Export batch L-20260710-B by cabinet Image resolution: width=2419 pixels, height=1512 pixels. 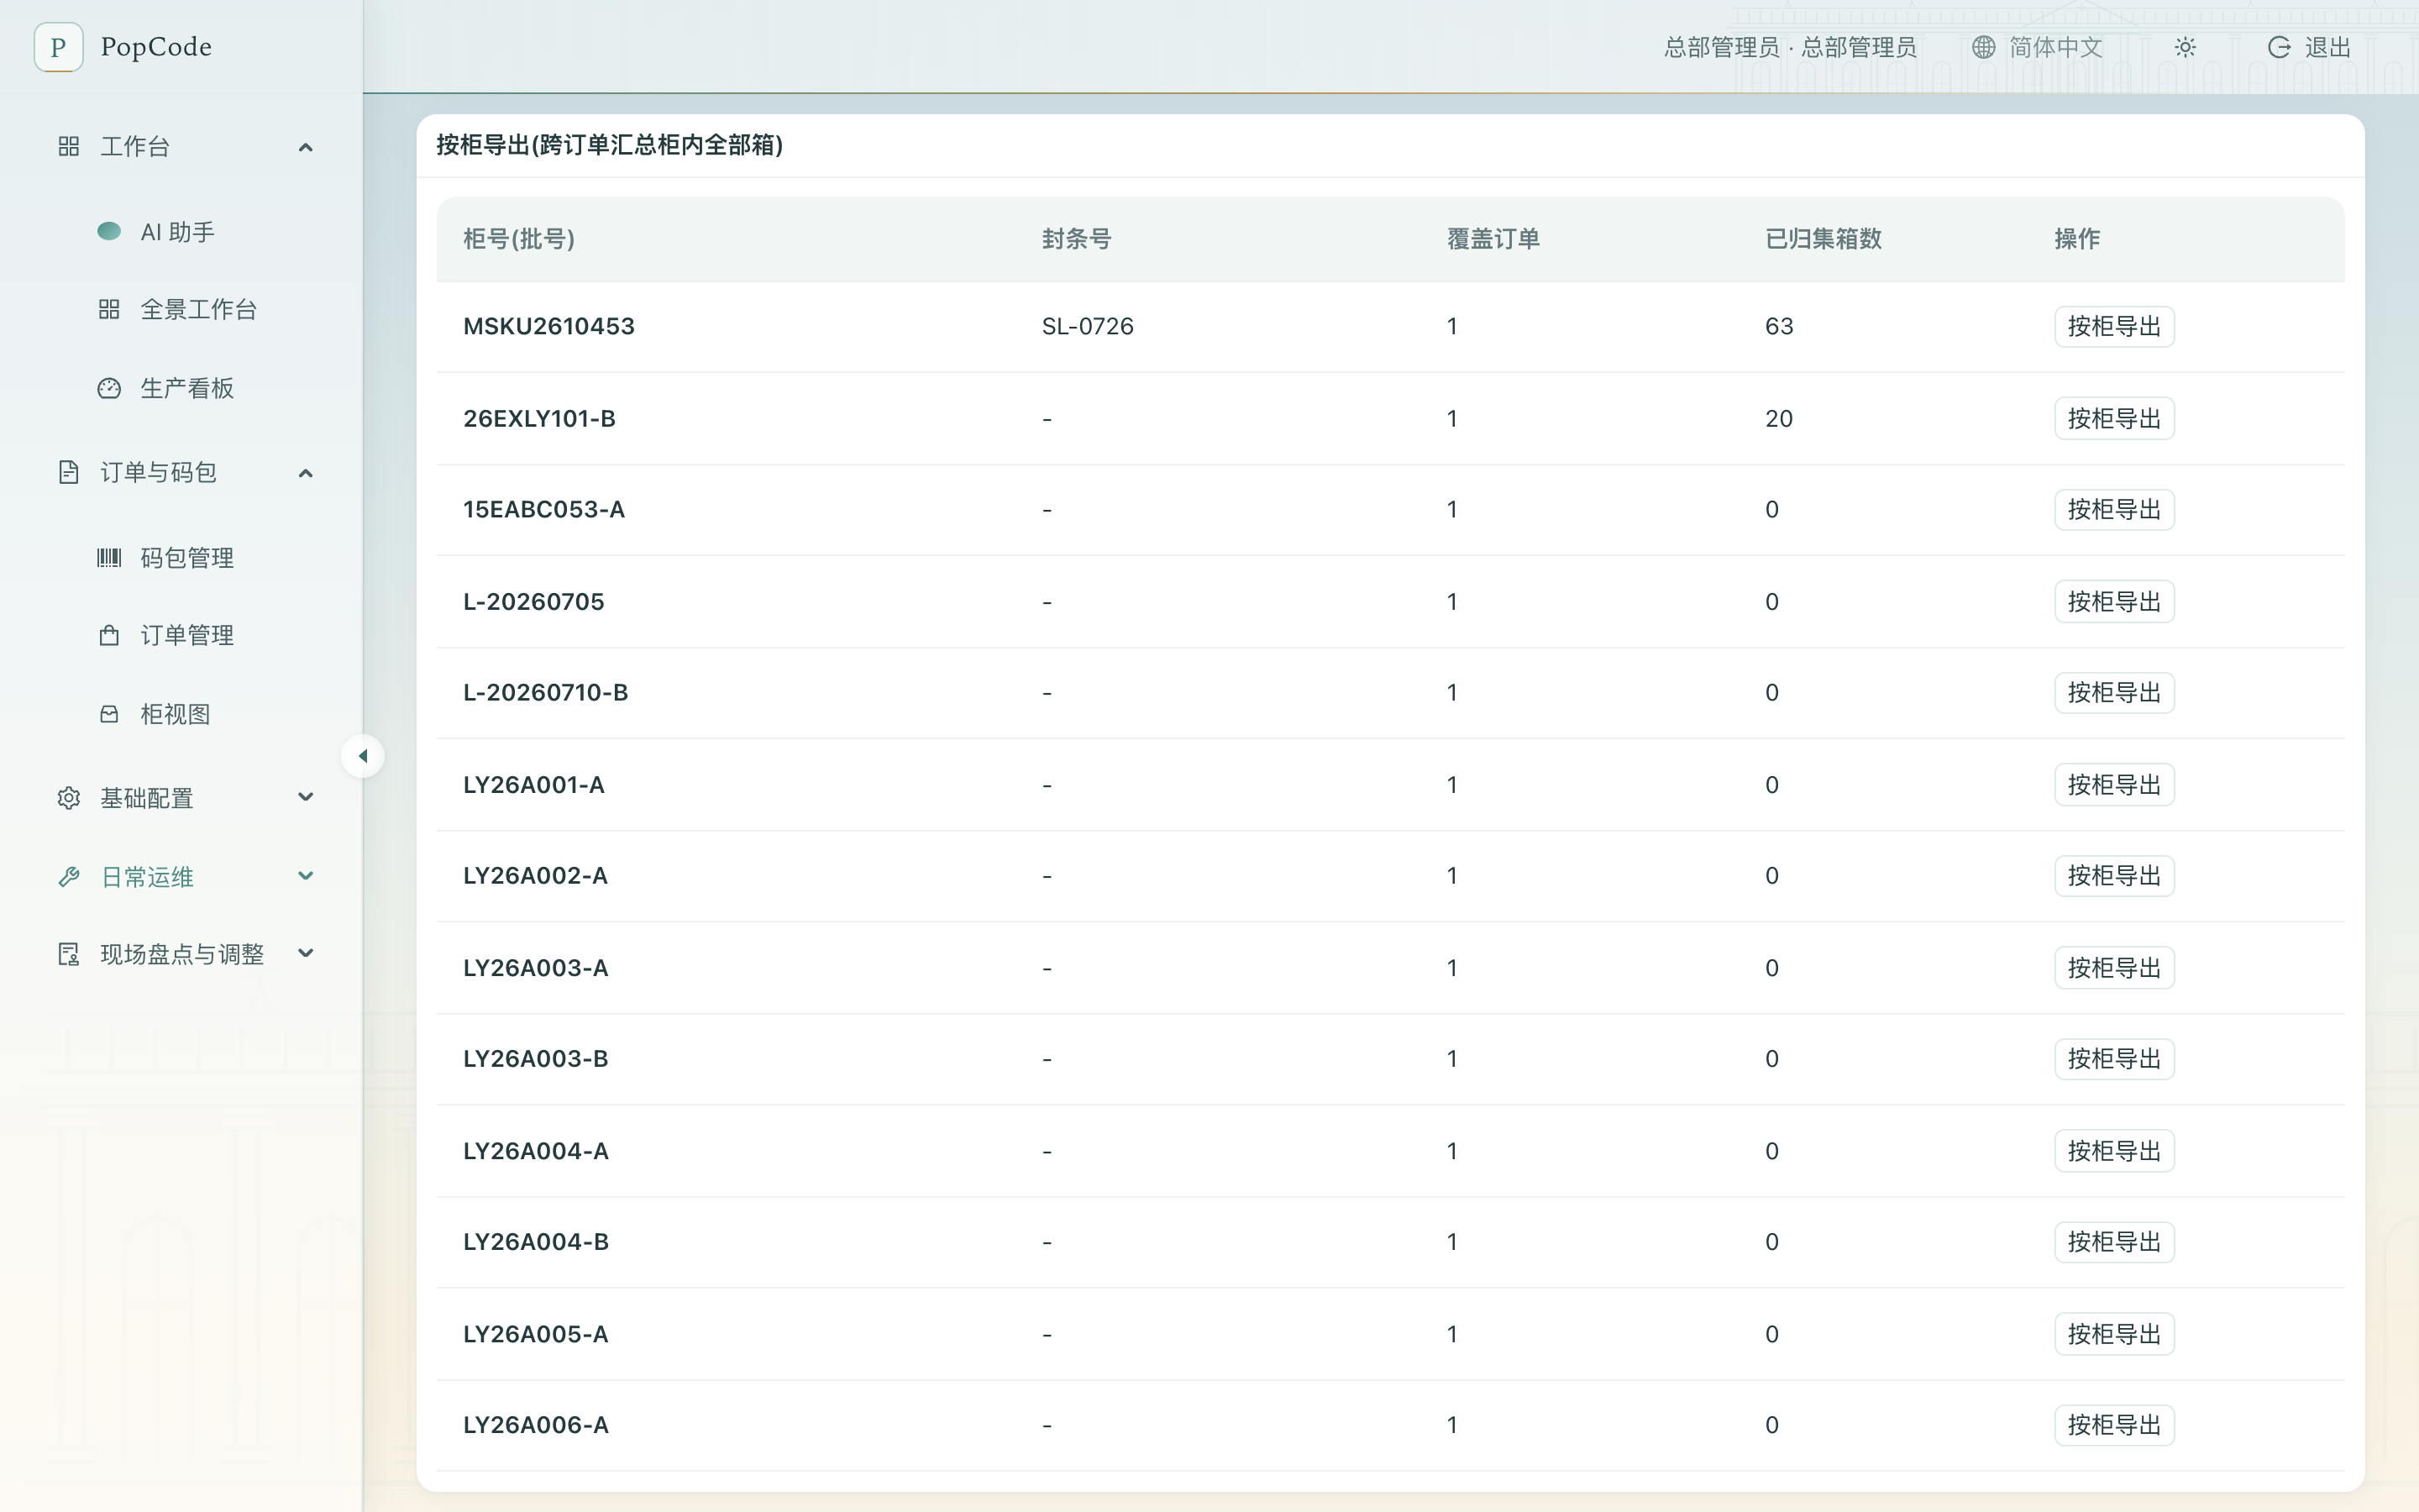(x=2114, y=693)
